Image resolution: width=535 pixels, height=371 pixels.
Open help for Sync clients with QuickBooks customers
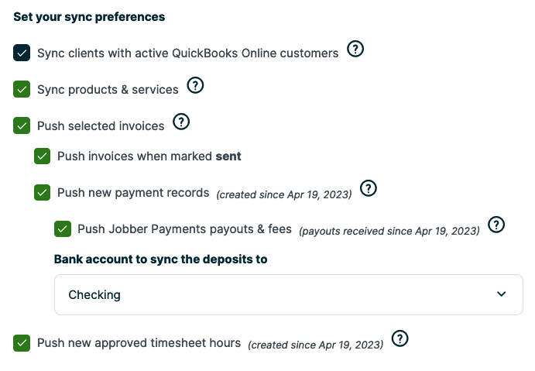click(355, 50)
